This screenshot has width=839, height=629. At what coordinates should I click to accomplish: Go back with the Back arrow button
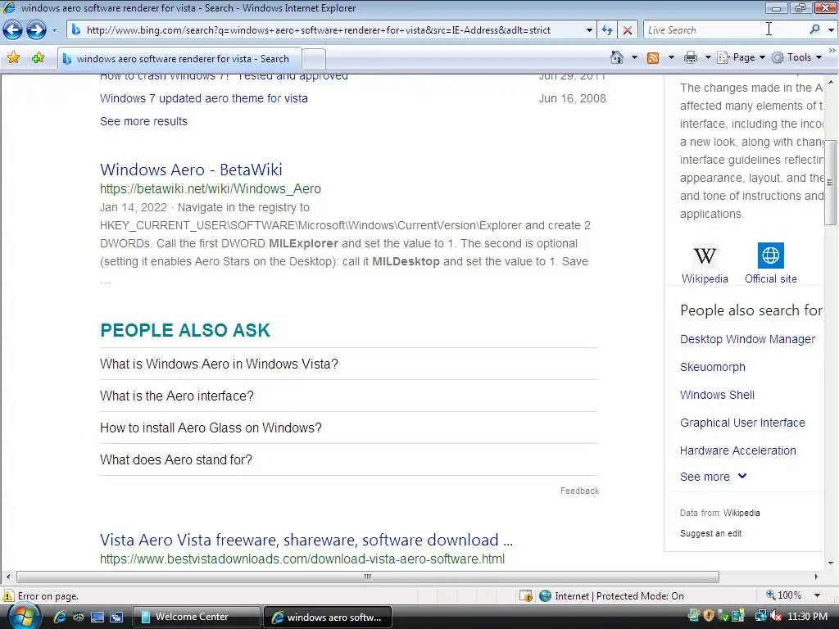[13, 30]
